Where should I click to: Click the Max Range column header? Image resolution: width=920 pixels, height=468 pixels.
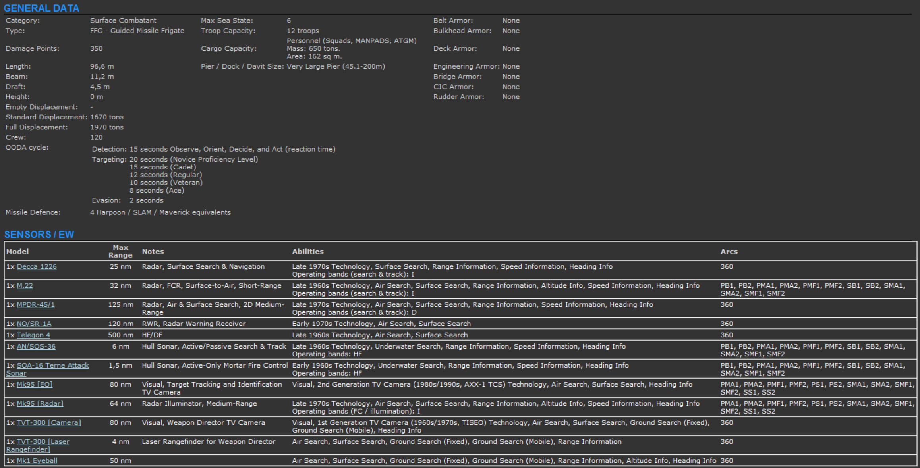(120, 251)
